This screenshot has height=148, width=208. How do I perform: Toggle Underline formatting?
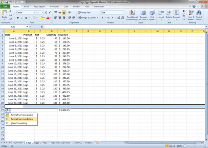(x=26, y=18)
